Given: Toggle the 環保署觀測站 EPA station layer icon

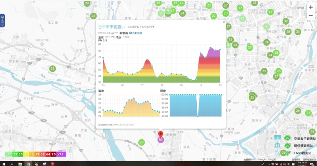Looking at the screenshot, I should pyautogui.click(x=278, y=145).
